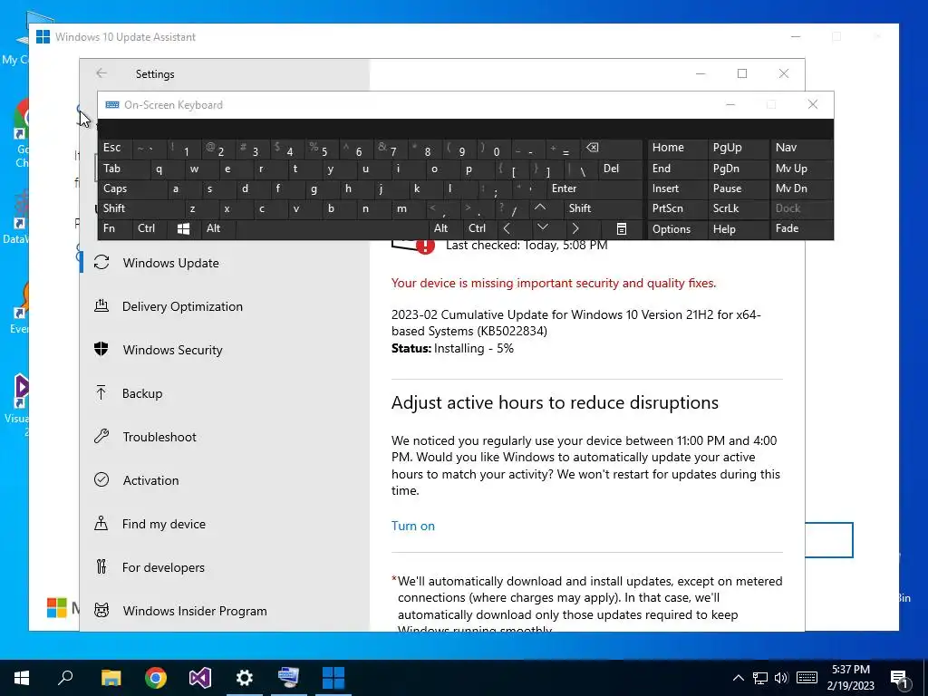
Task: Click Turn on active hours link
Action: pyautogui.click(x=413, y=526)
